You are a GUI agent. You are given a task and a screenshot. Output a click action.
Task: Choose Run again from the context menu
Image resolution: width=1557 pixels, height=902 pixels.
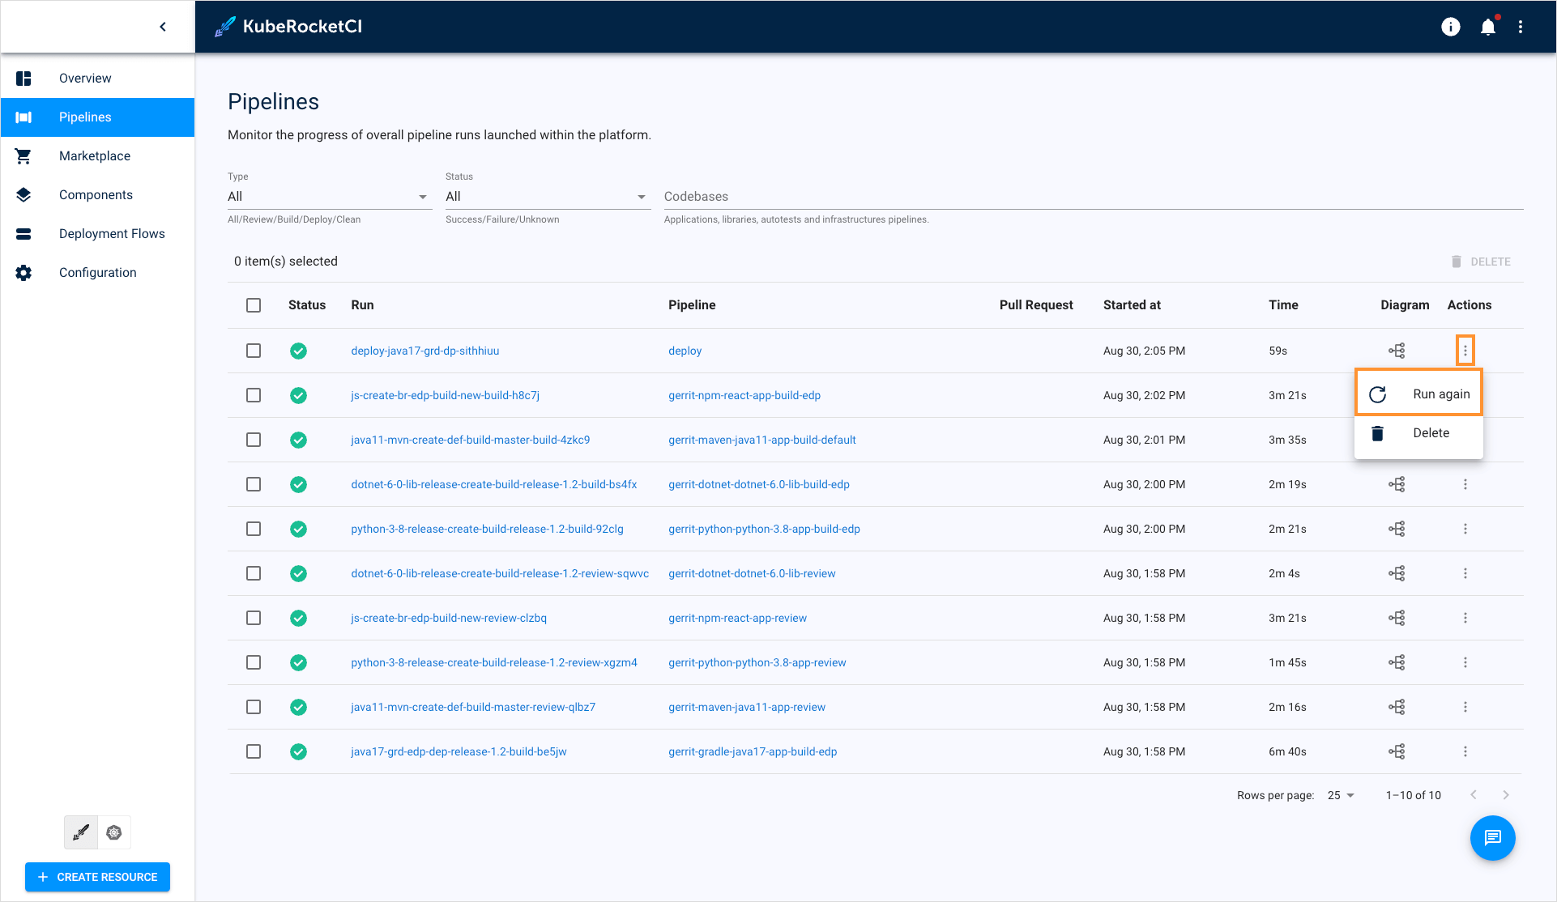pos(1440,394)
